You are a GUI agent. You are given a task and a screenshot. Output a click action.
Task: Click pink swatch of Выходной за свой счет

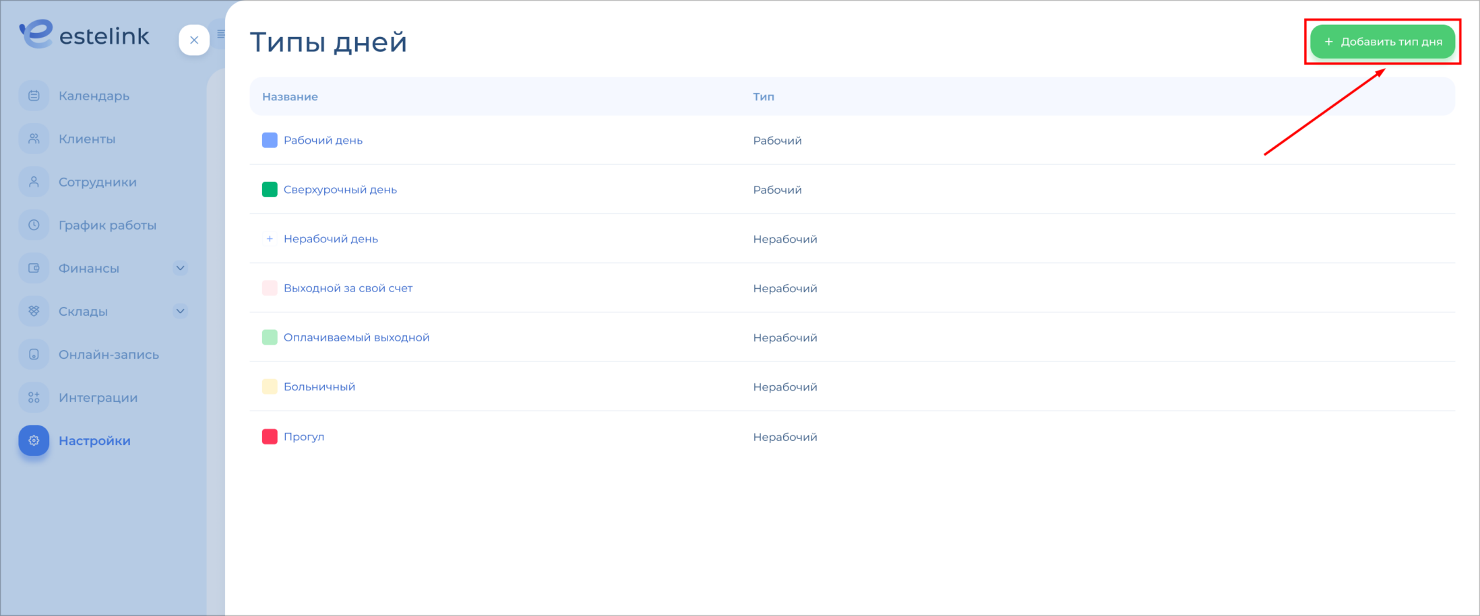270,287
